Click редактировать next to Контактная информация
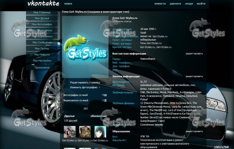The height and width of the screenshot is (149, 234). pyautogui.click(x=194, y=54)
